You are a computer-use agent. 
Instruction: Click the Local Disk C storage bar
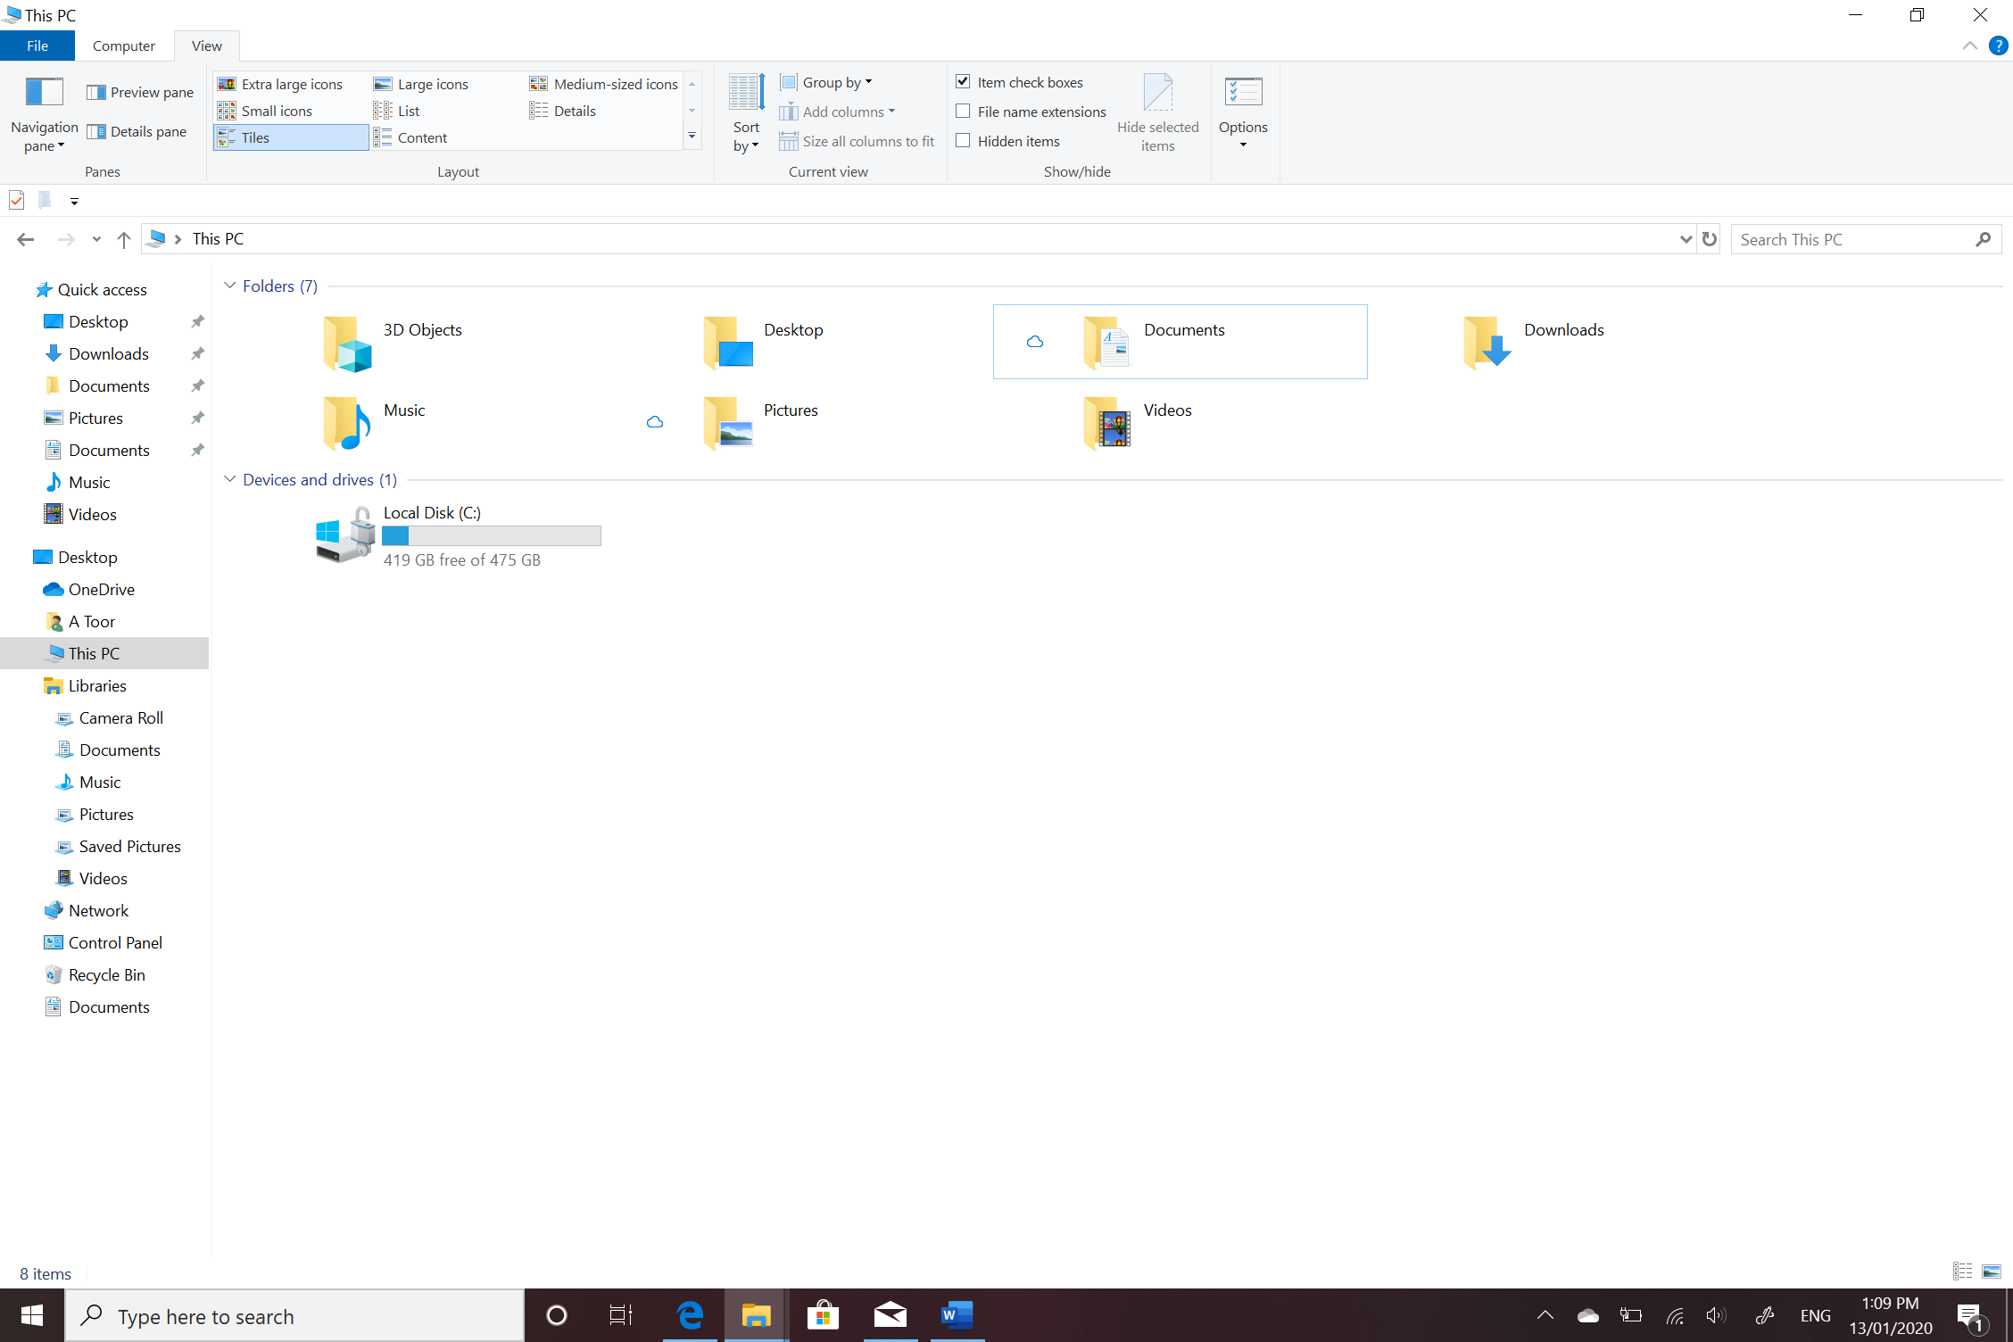(x=490, y=536)
